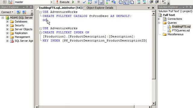Viewport: 193px width, 108px height.
Task: Click the horizontal scrollbar left arrow
Action: click(x=37, y=107)
